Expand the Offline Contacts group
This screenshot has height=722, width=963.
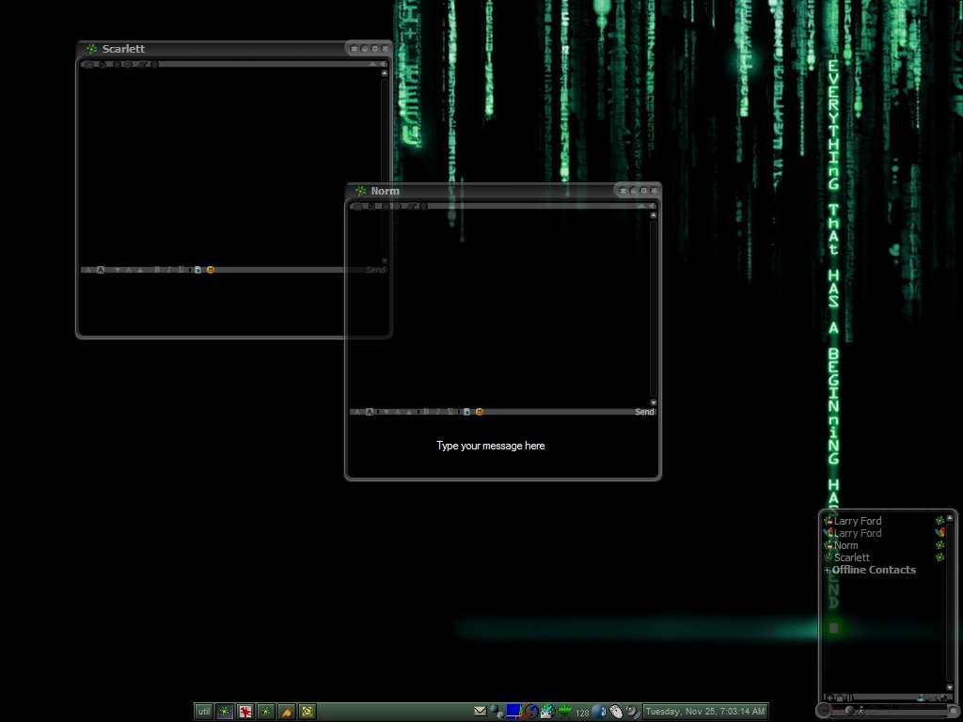828,571
